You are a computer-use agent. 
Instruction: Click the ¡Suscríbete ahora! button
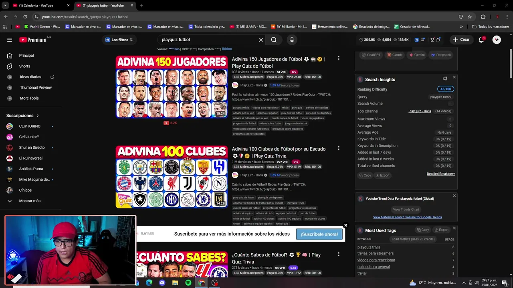tap(319, 234)
